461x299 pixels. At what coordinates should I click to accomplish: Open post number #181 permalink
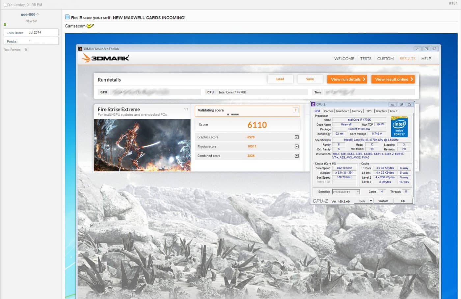coord(453,3)
